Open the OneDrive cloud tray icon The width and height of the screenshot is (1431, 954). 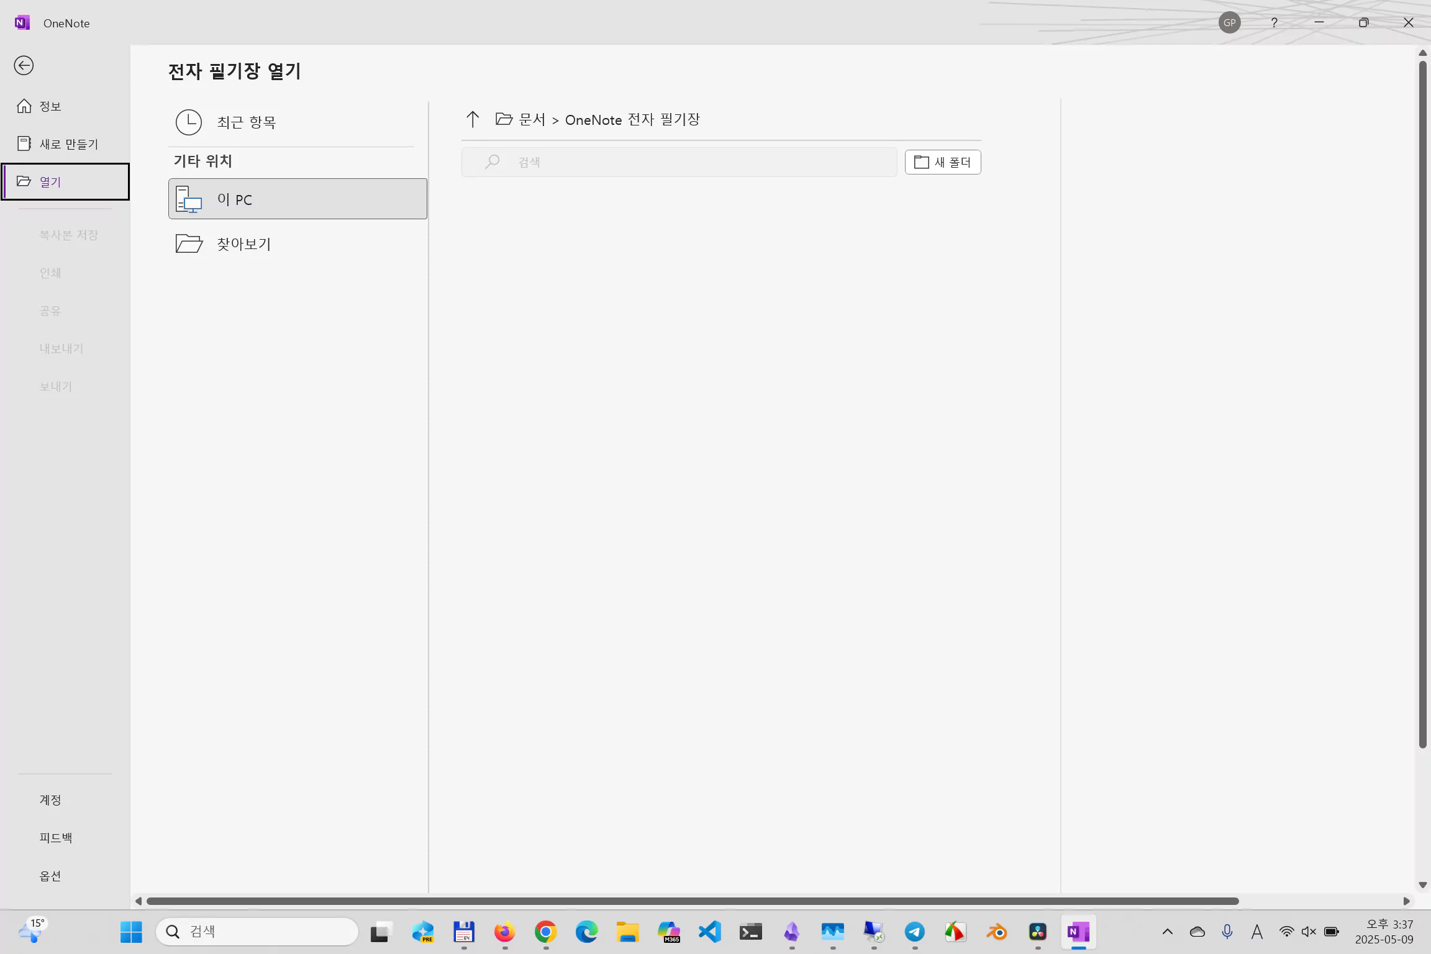tap(1197, 932)
